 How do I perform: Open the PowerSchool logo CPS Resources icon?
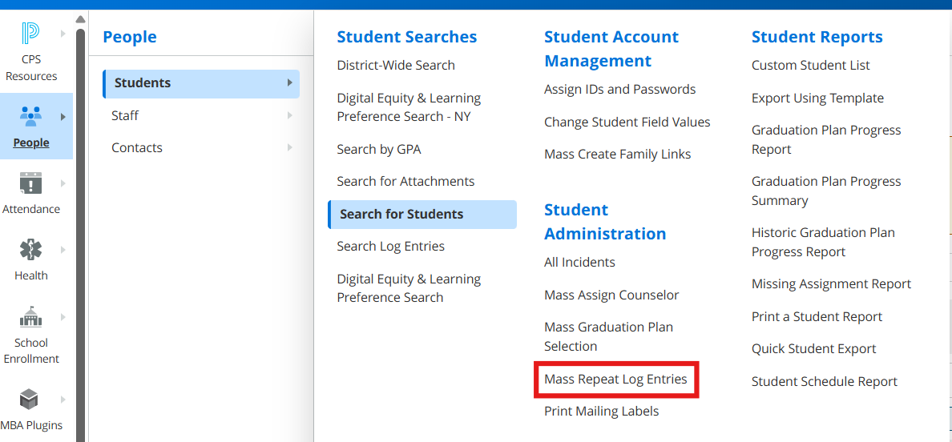click(x=30, y=34)
